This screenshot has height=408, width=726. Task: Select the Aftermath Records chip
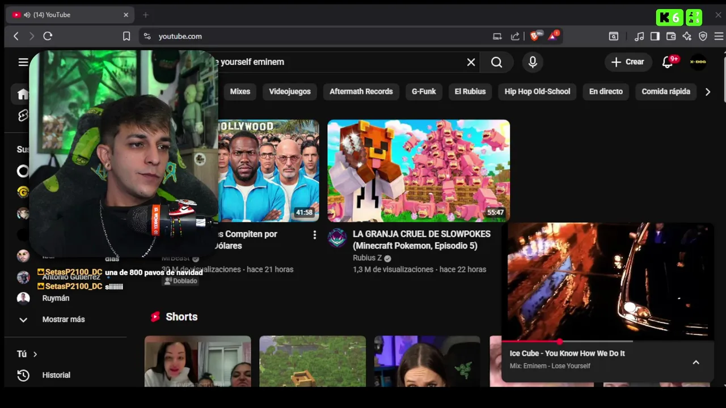pyautogui.click(x=361, y=91)
